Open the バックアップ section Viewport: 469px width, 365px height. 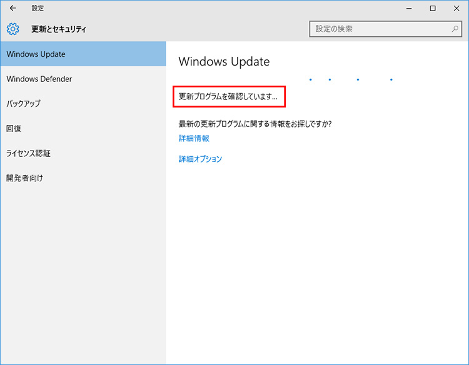(x=83, y=104)
